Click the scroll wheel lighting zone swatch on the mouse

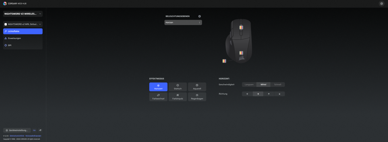(241, 27)
